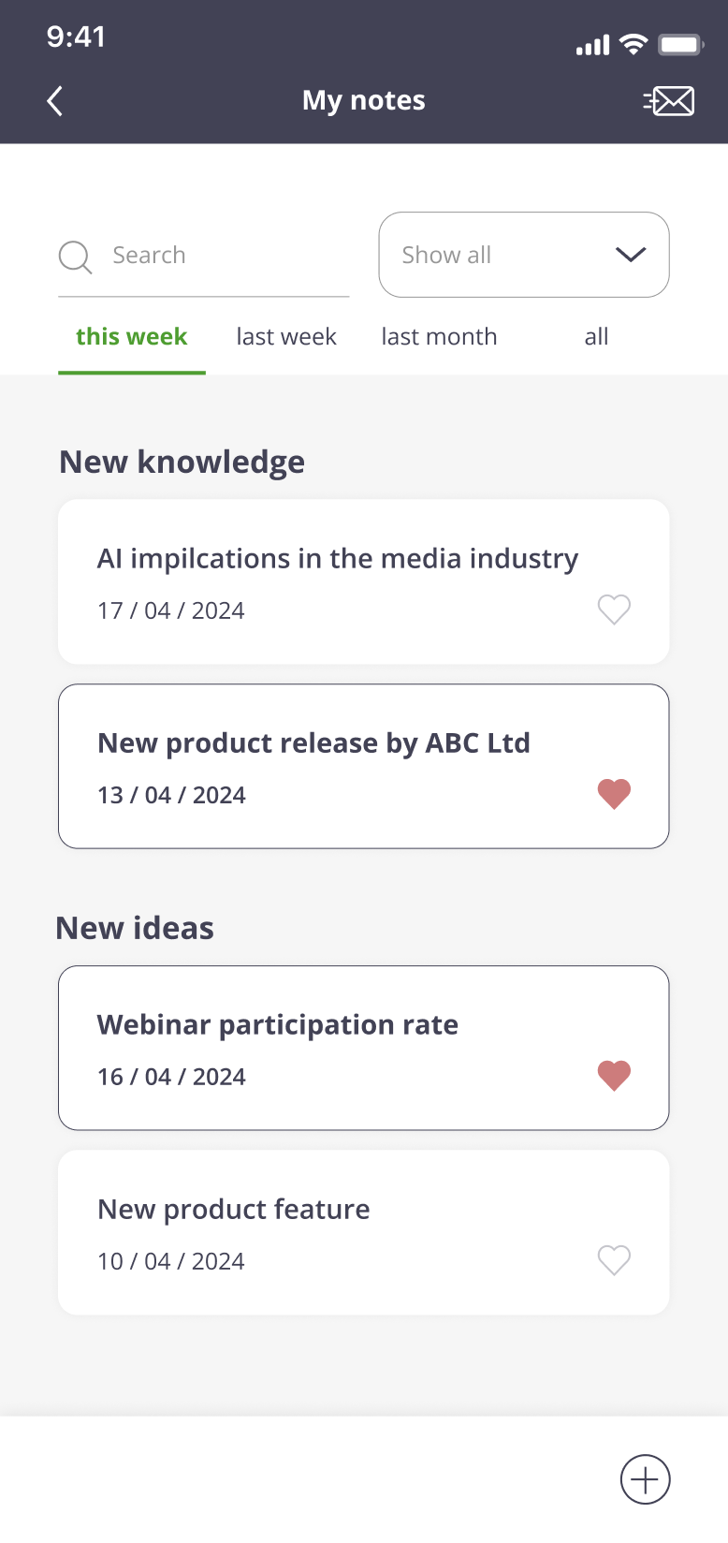Tap the send mail envelope icon
The width and height of the screenshot is (728, 1543).
[x=669, y=101]
